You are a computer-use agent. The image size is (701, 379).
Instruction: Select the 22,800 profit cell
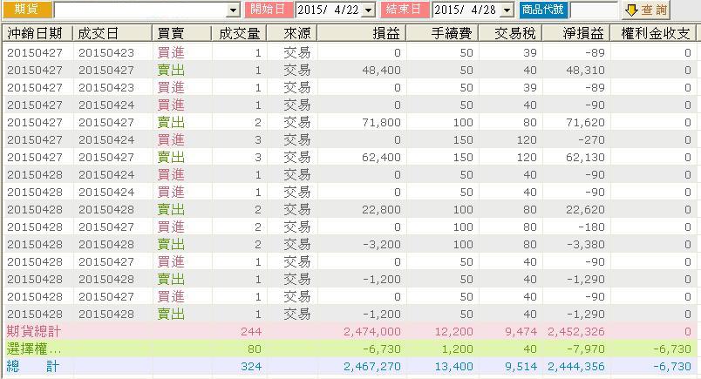click(x=381, y=210)
